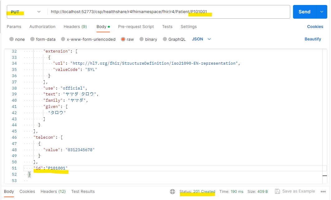Image resolution: width=331 pixels, height=200 pixels.
Task: Choose x-www-form-urlencoded body type
Action: tap(63, 39)
